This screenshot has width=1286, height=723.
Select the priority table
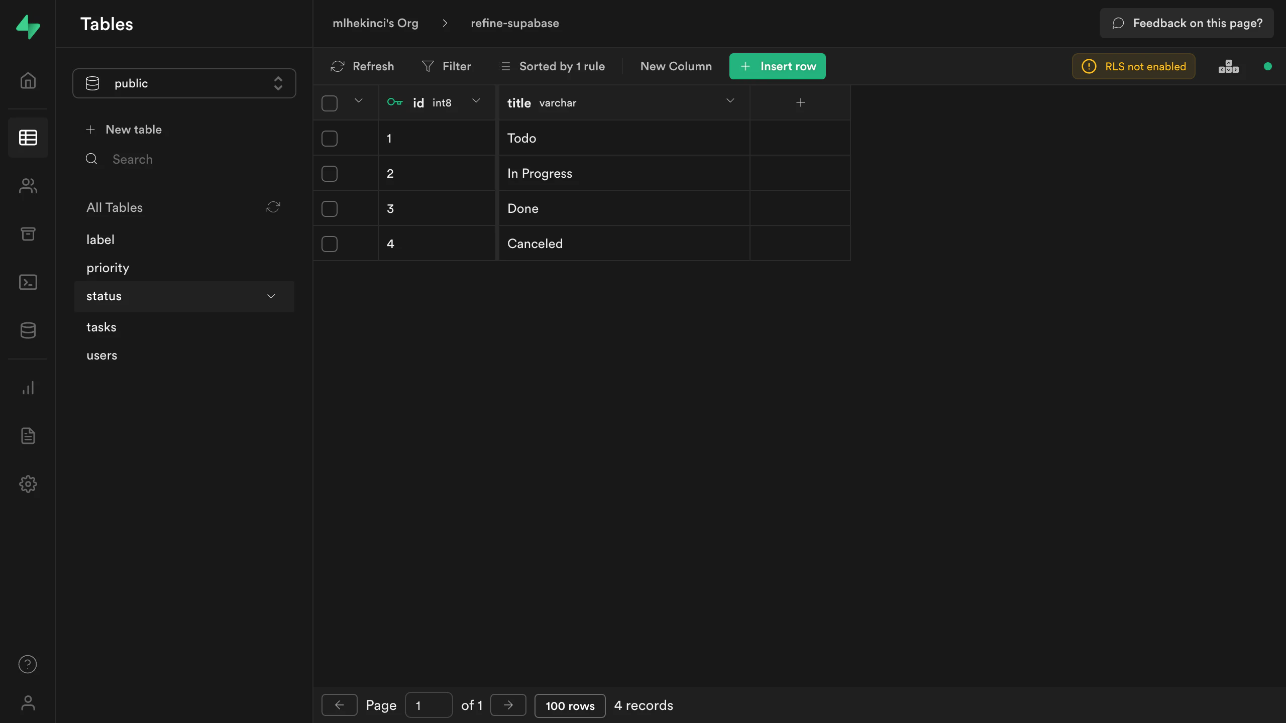pos(108,268)
